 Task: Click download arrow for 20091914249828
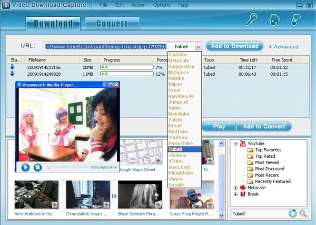[12, 74]
